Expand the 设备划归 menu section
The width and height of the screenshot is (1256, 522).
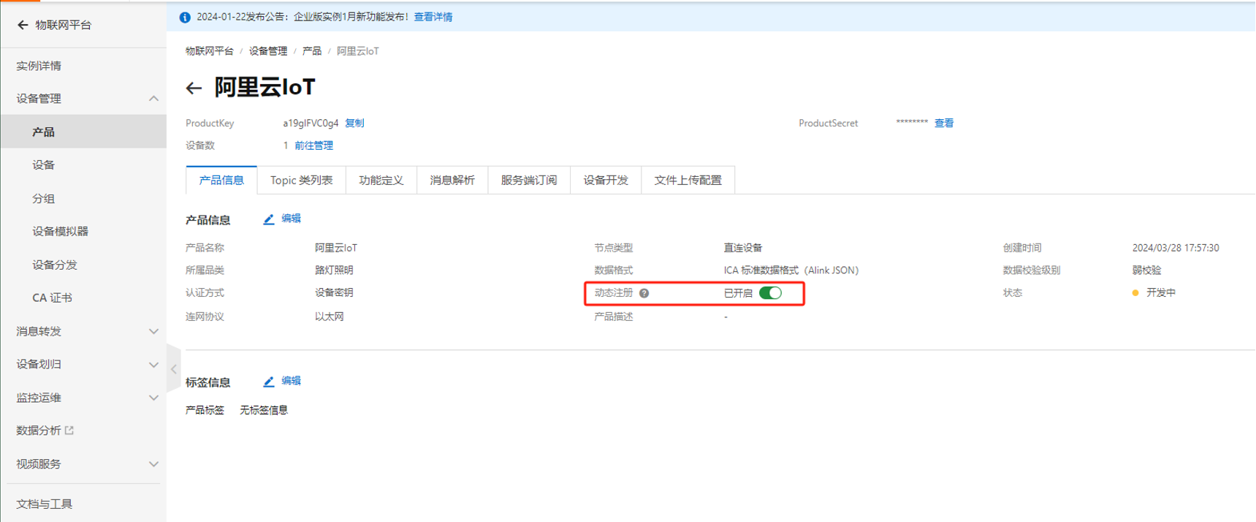click(x=153, y=364)
